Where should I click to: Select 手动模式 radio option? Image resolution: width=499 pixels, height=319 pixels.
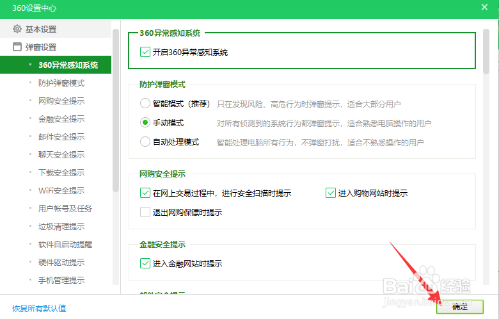[x=145, y=123]
